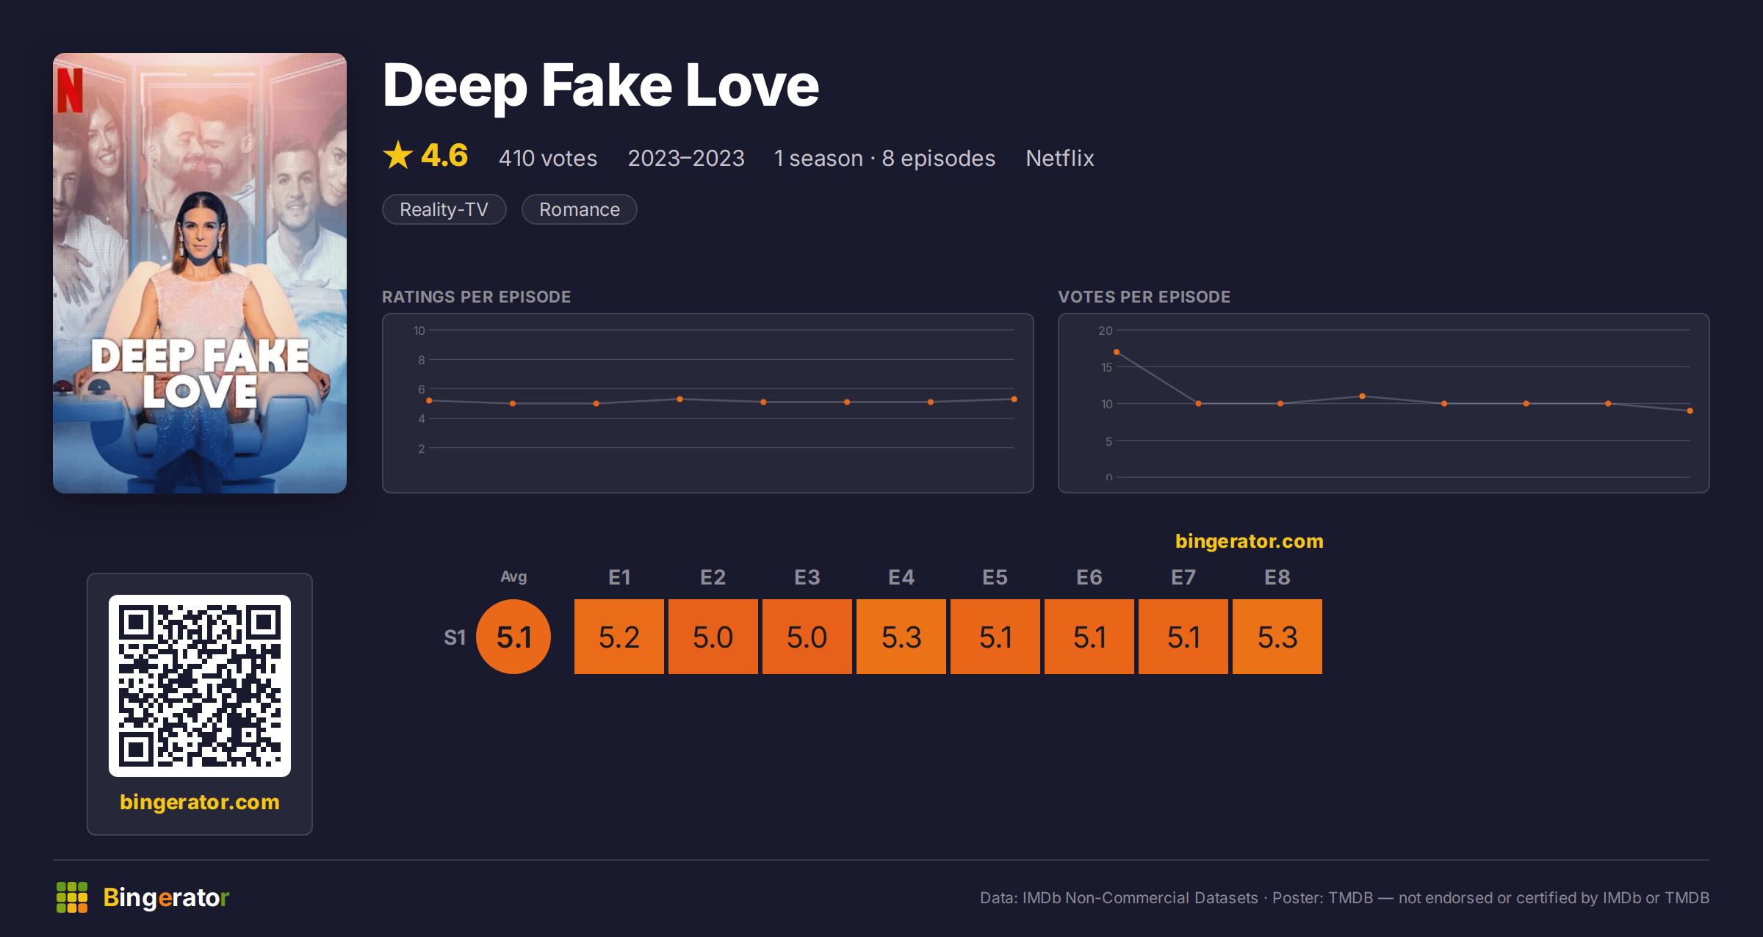
Task: Click the Deep Fake Love poster thumbnail
Action: tap(200, 273)
